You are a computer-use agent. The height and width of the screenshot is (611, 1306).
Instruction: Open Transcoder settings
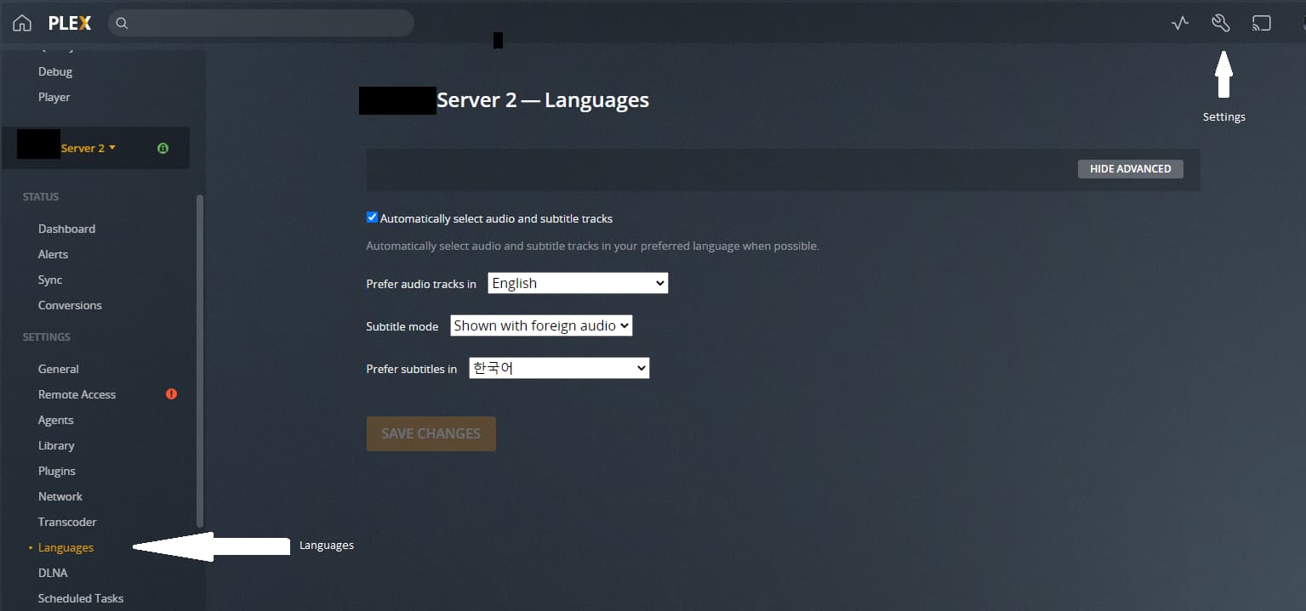coord(67,522)
